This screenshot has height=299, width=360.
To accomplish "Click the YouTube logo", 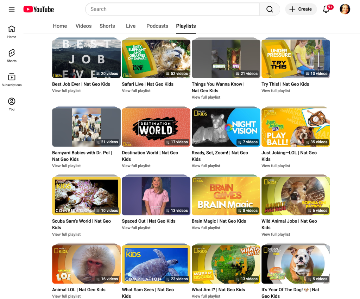I will click(x=39, y=10).
